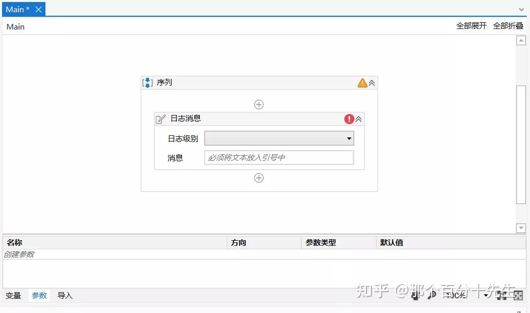The width and height of the screenshot is (530, 313).
Task: Open the zoom percentage dropdown
Action: pos(485,295)
